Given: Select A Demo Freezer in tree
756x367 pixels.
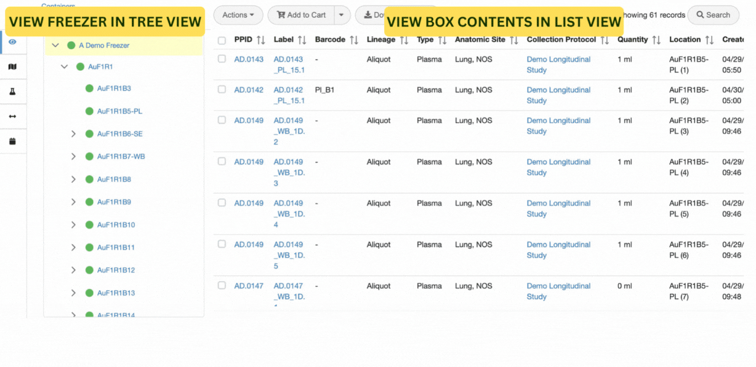Looking at the screenshot, I should point(104,45).
